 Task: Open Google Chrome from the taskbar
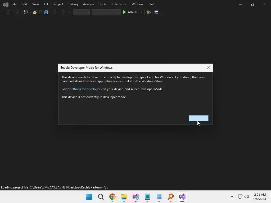[x=112, y=197]
